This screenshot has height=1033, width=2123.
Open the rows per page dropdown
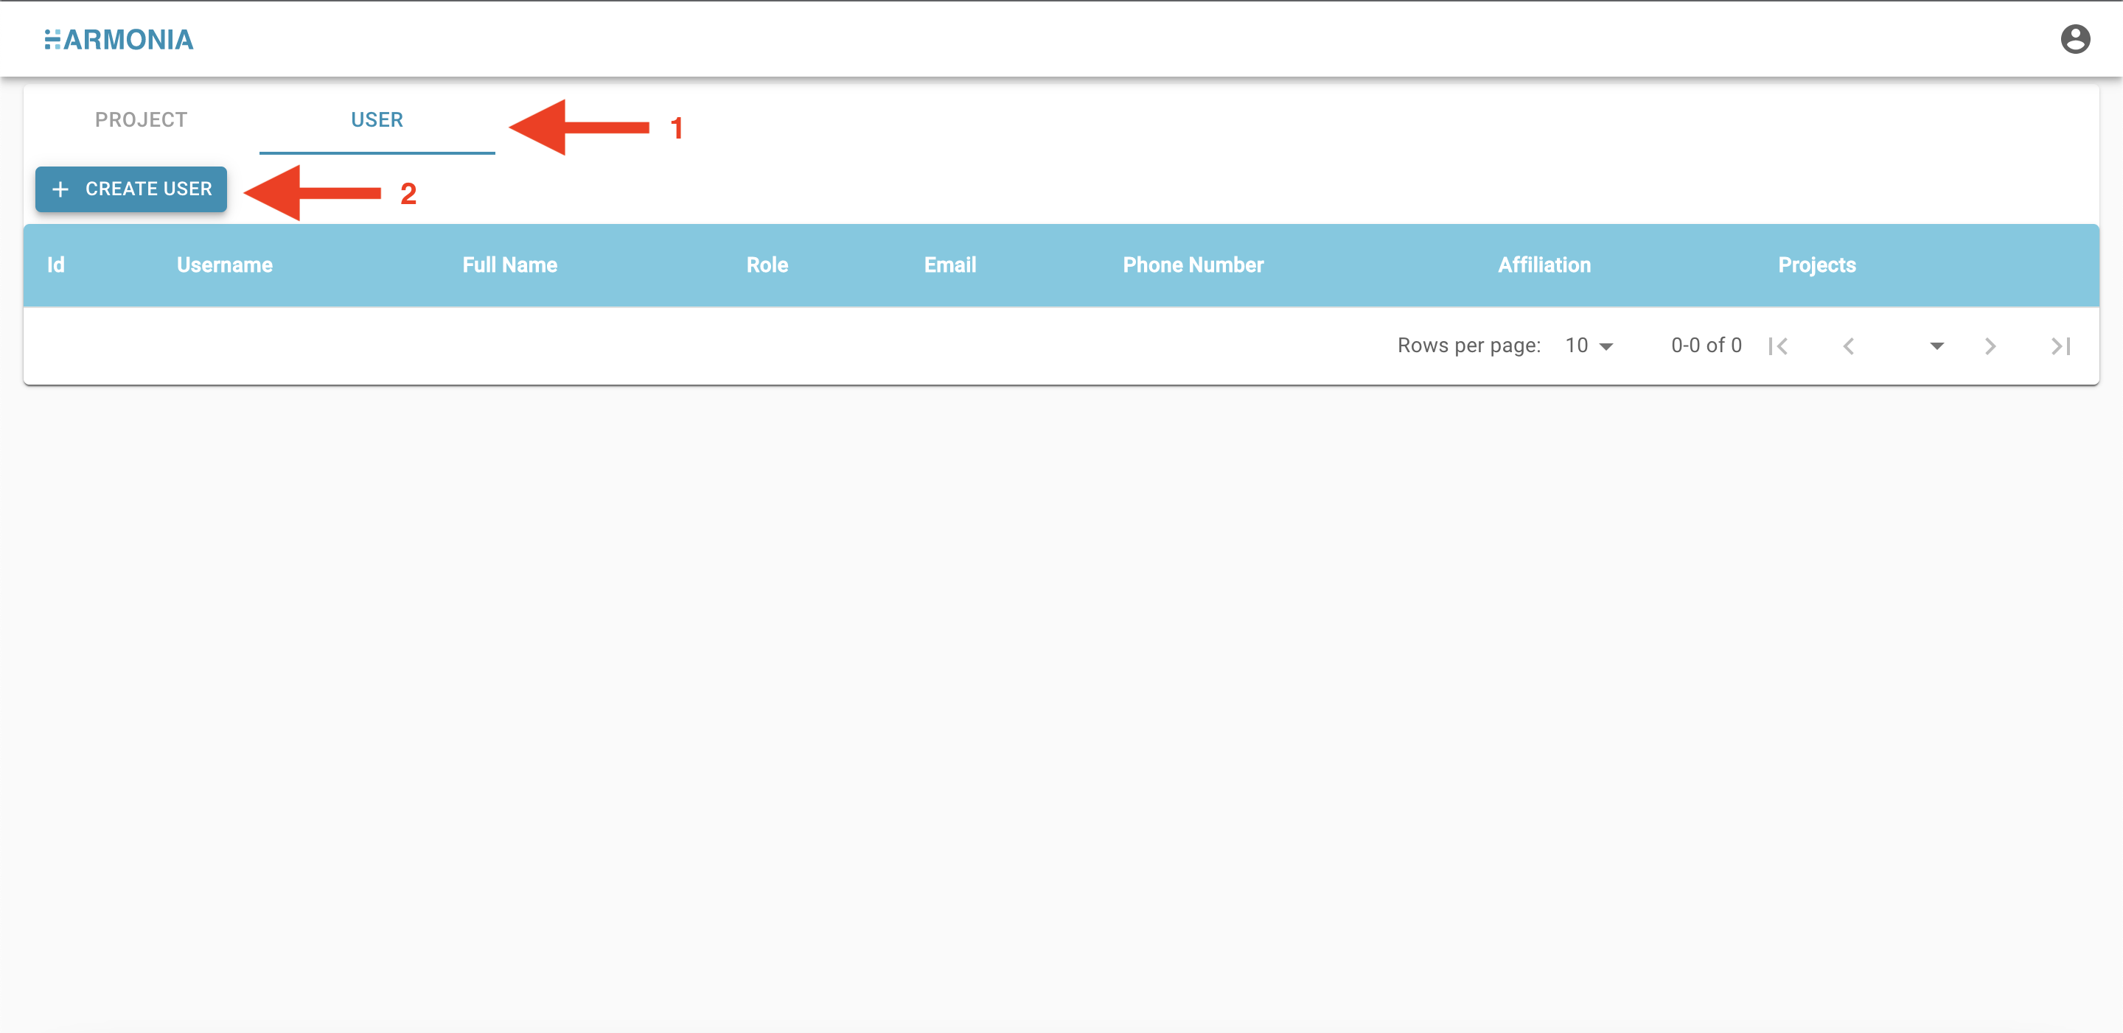tap(1589, 345)
